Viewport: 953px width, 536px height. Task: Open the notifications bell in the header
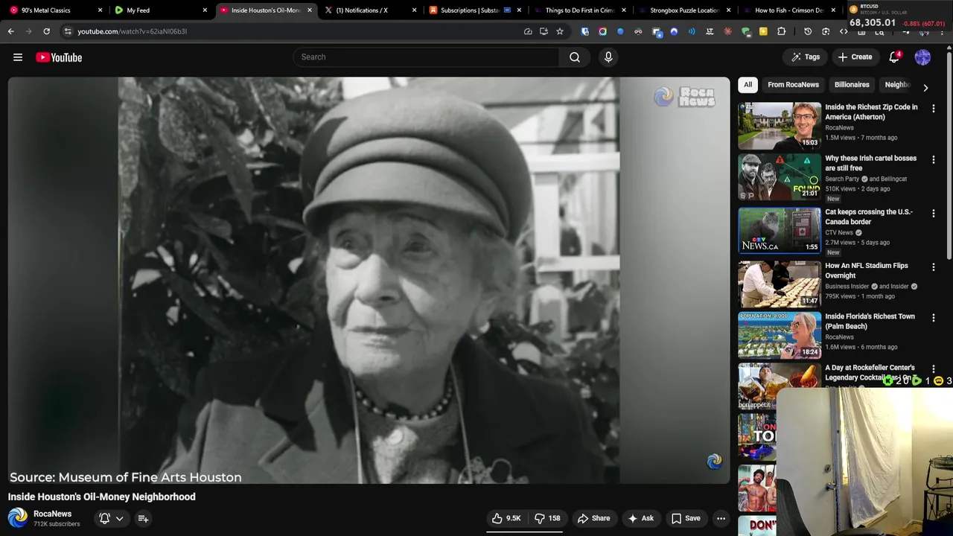pos(895,57)
